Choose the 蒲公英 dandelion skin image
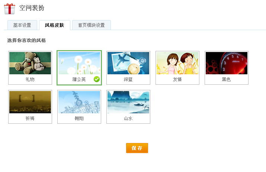 click(79, 63)
